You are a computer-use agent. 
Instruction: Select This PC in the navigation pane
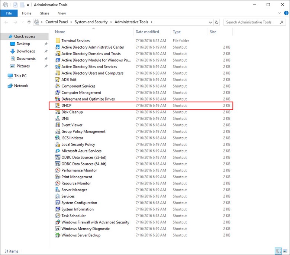point(20,76)
